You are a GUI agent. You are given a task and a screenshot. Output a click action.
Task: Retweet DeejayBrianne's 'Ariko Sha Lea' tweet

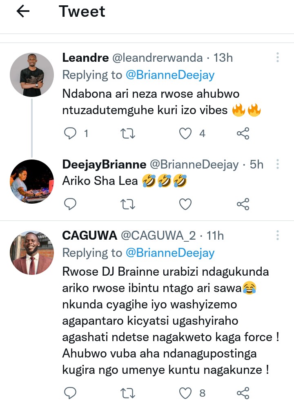pyautogui.click(x=128, y=204)
